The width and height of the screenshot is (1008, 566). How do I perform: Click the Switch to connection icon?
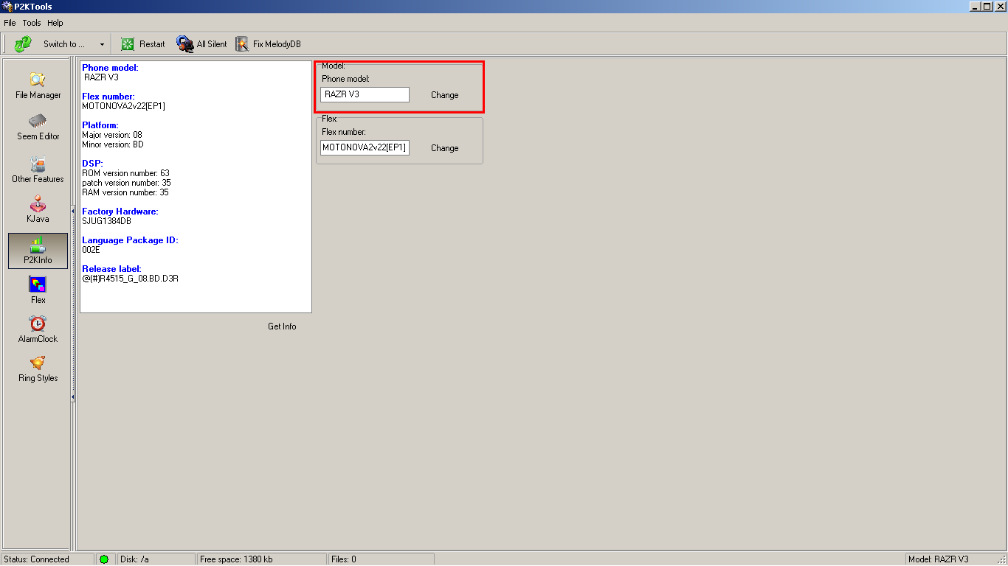(x=23, y=44)
